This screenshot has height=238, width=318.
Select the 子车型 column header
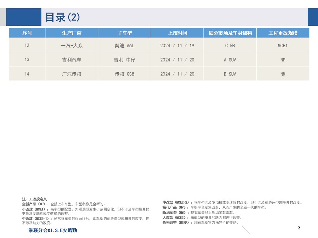(x=125, y=33)
